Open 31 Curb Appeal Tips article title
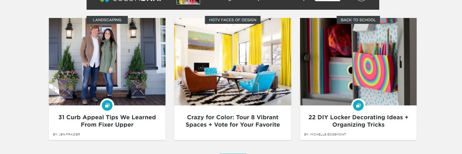462x154 pixels. click(x=107, y=121)
